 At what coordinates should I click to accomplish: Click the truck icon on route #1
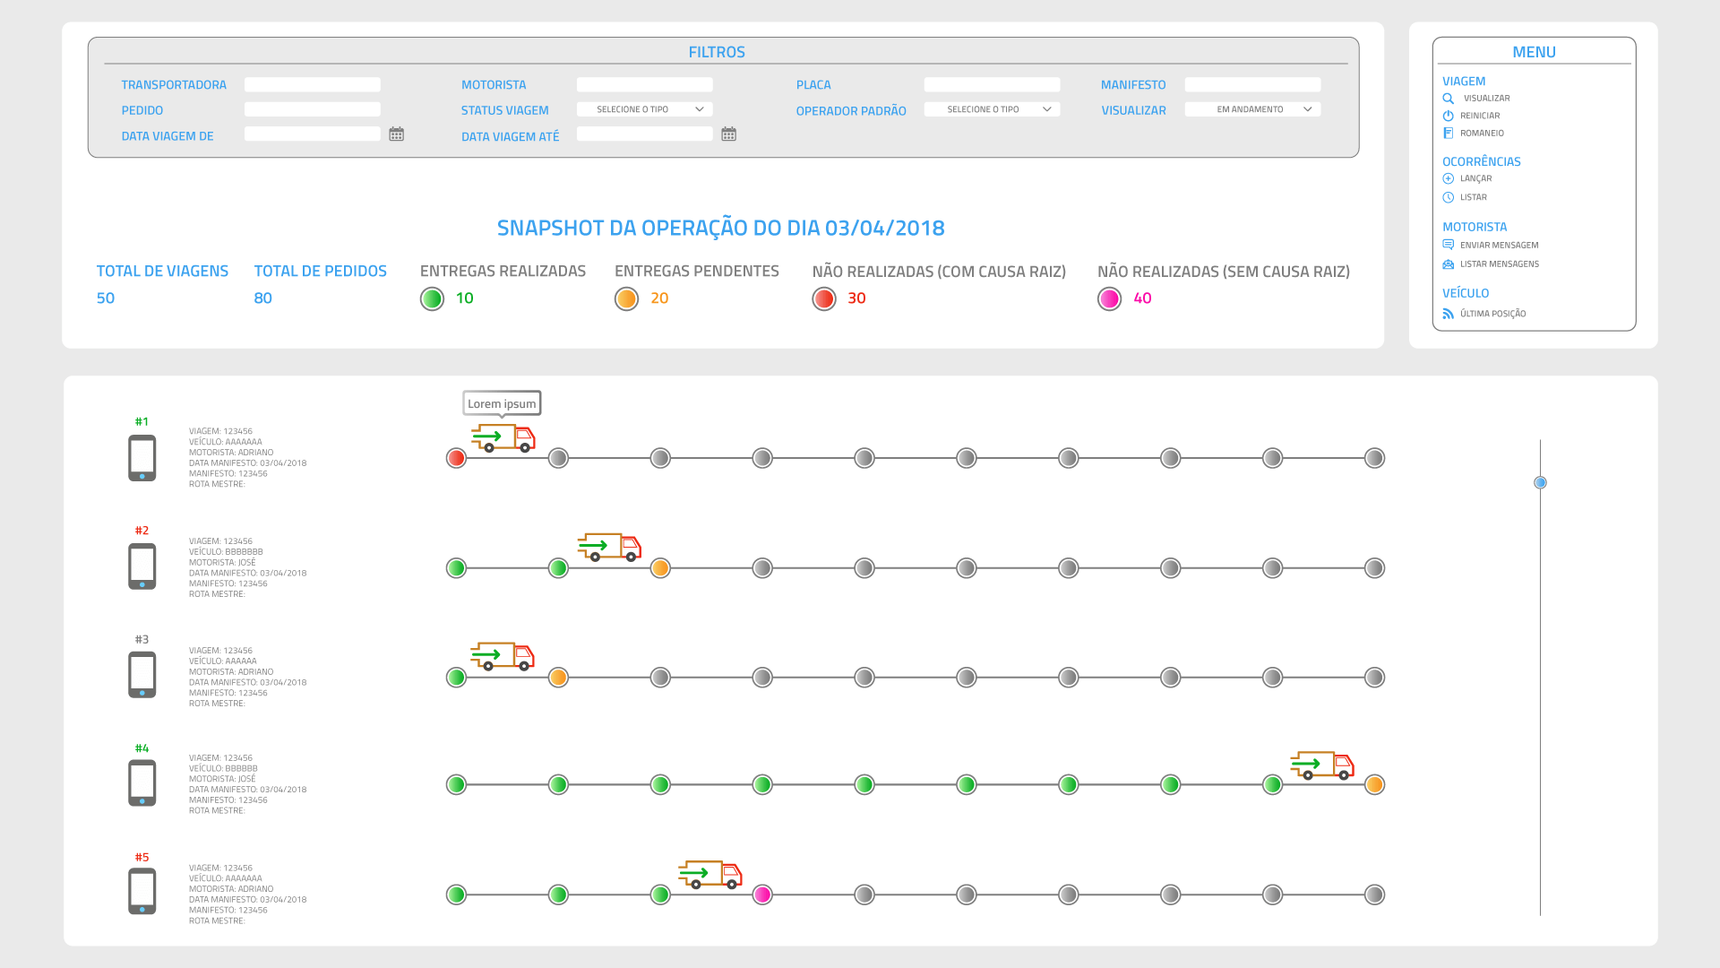503,437
